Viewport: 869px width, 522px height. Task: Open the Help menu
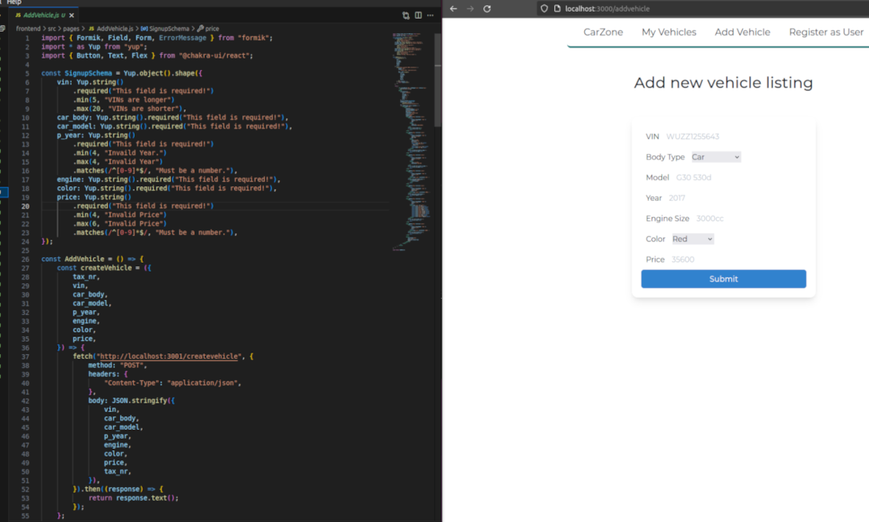(14, 2)
